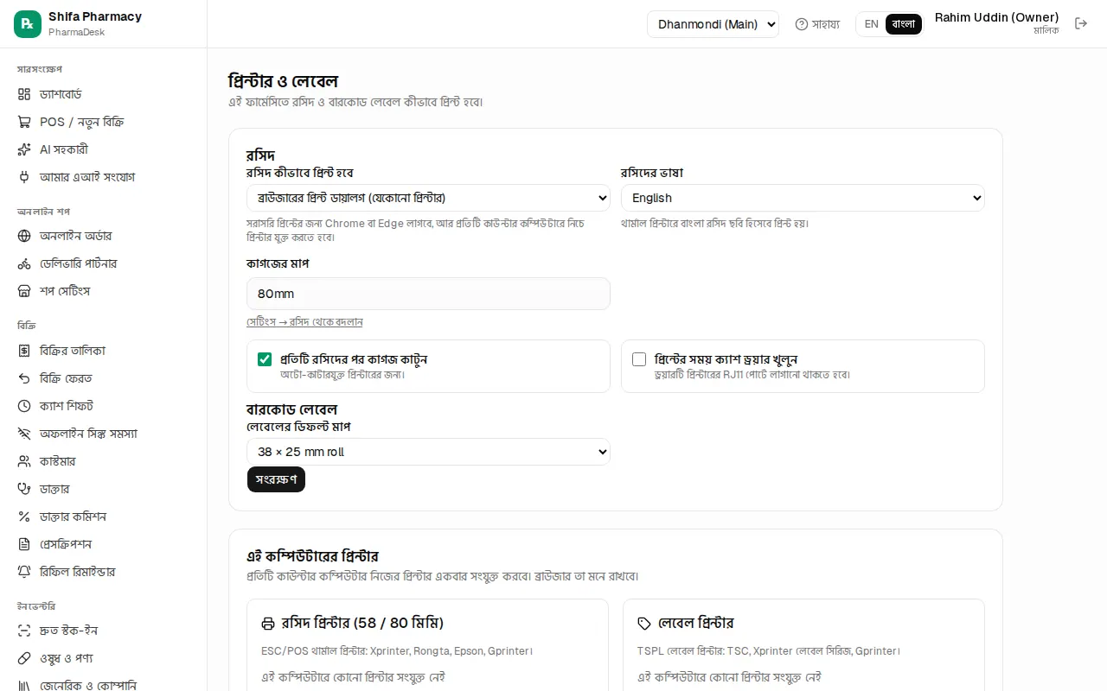Click the রসিদ প্রিন্টার (58 / 80 মিমি) heading
The width and height of the screenshot is (1107, 691).
click(362, 623)
